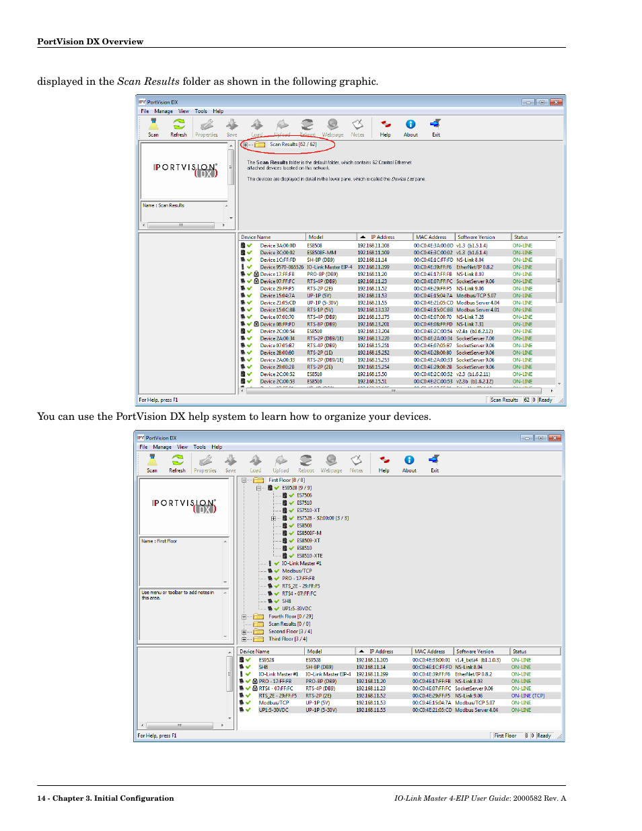642x831 pixels.
Task: Expand the ES7528 - 32:00:00 node
Action: (x=273, y=518)
